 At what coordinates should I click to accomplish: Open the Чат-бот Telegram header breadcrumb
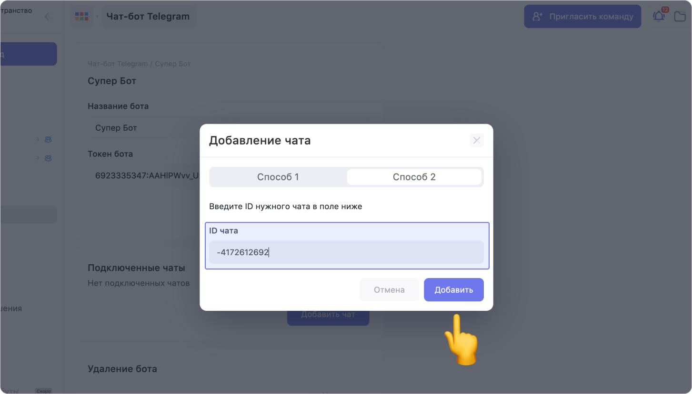pos(148,17)
